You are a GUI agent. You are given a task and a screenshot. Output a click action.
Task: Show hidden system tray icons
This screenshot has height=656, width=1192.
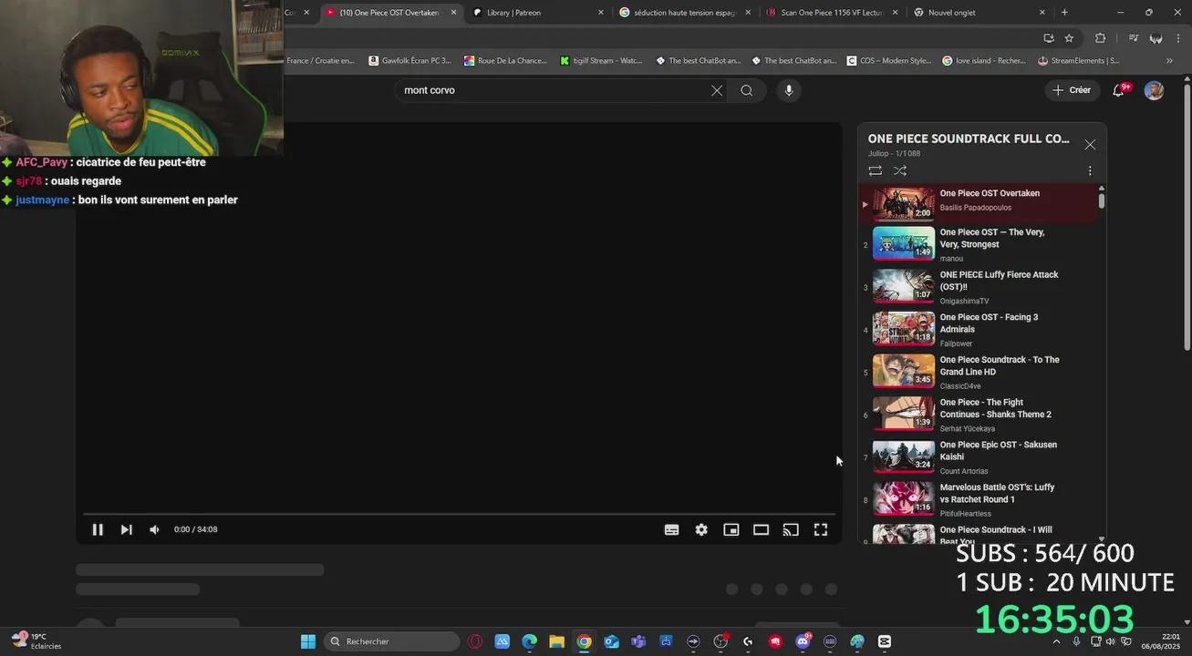[x=1057, y=641]
